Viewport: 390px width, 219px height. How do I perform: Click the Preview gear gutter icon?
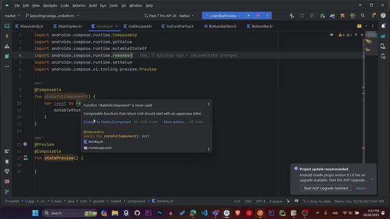(25, 144)
